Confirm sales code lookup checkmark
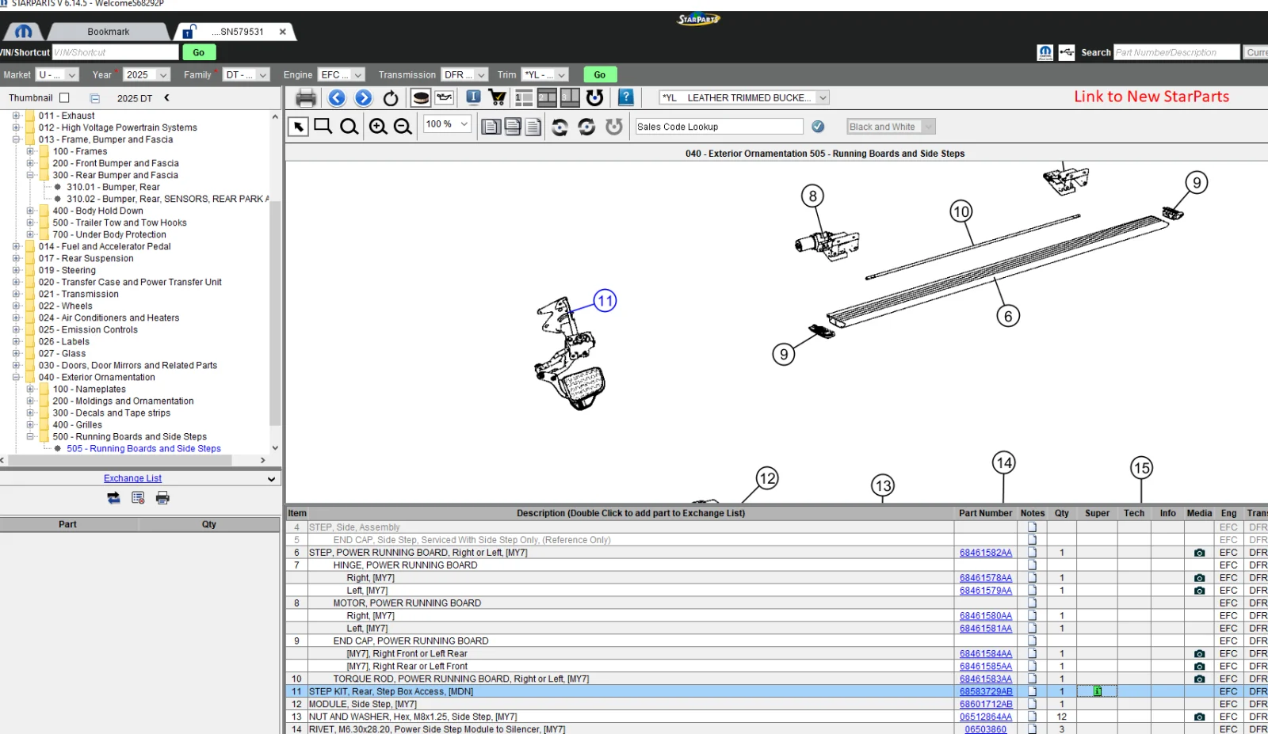 click(x=818, y=127)
